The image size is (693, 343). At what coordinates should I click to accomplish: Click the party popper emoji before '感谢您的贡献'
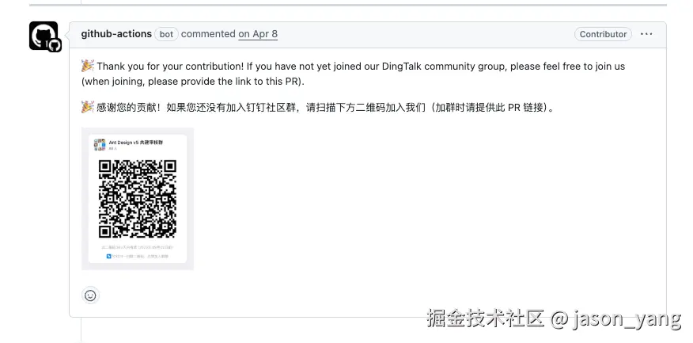[88, 107]
